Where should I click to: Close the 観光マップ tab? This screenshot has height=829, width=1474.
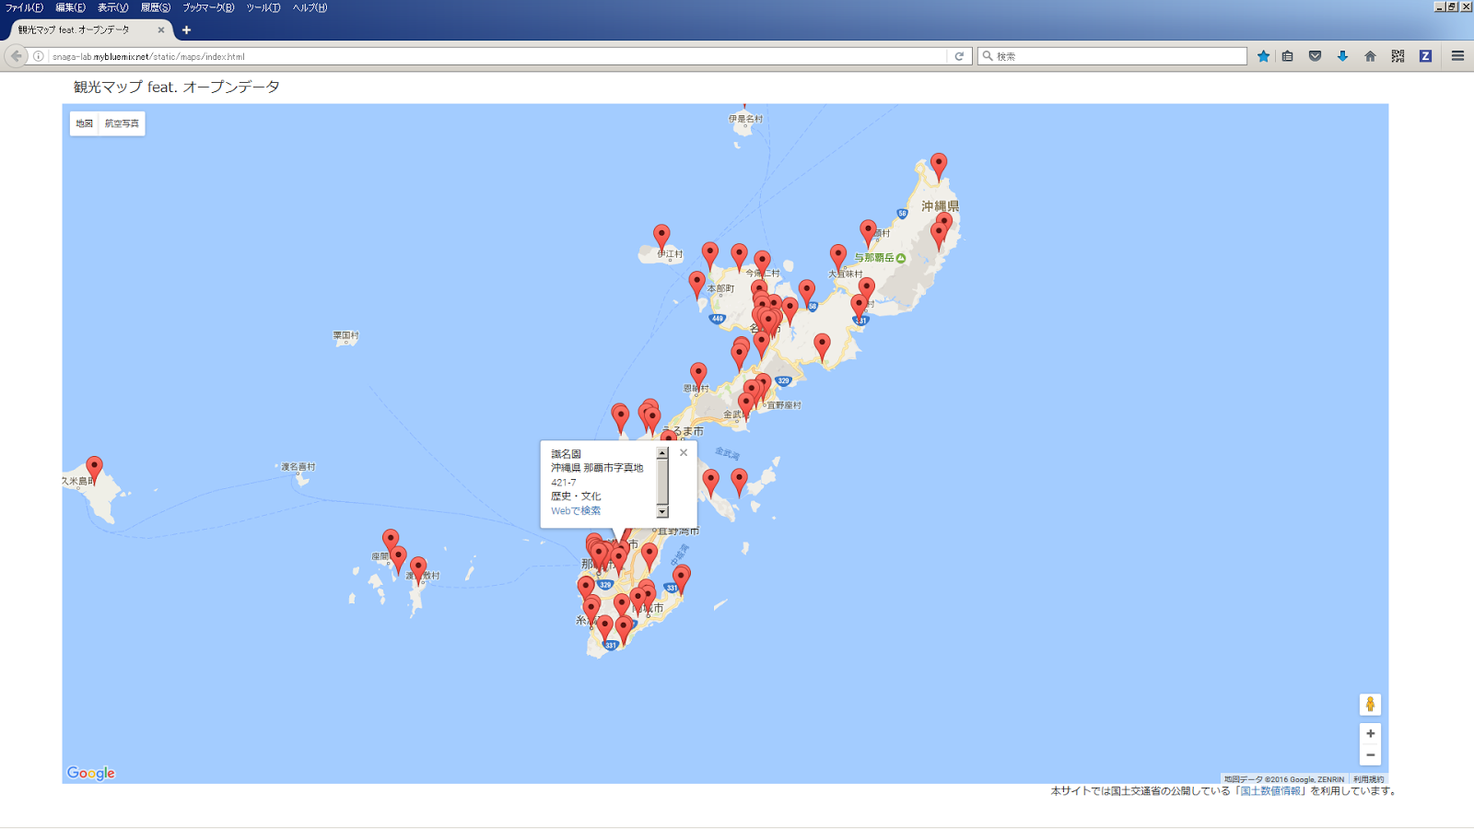point(161,29)
